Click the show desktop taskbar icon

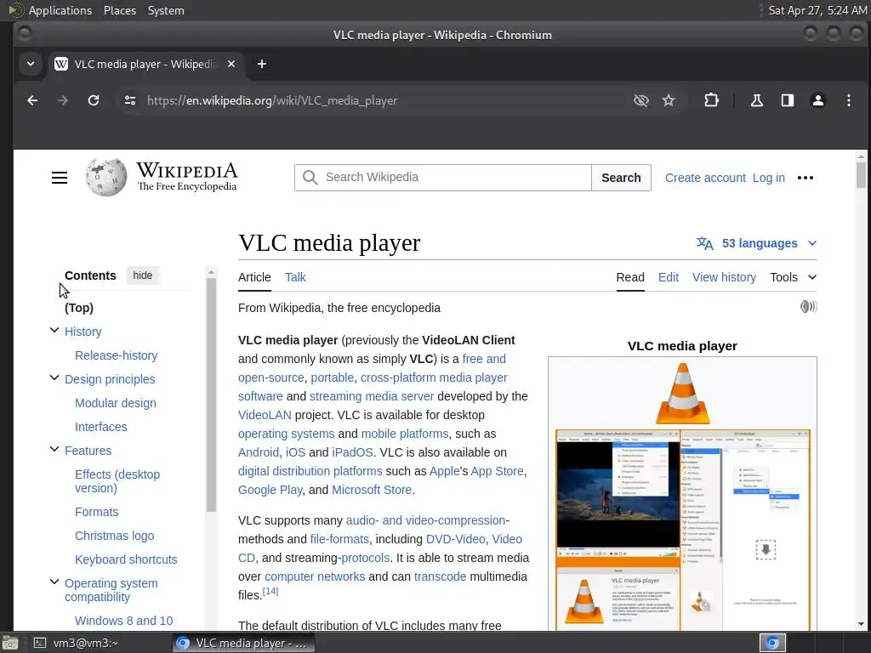(9, 643)
